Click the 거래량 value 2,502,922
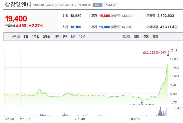Viewport: 183px width, 123px height. [166, 16]
